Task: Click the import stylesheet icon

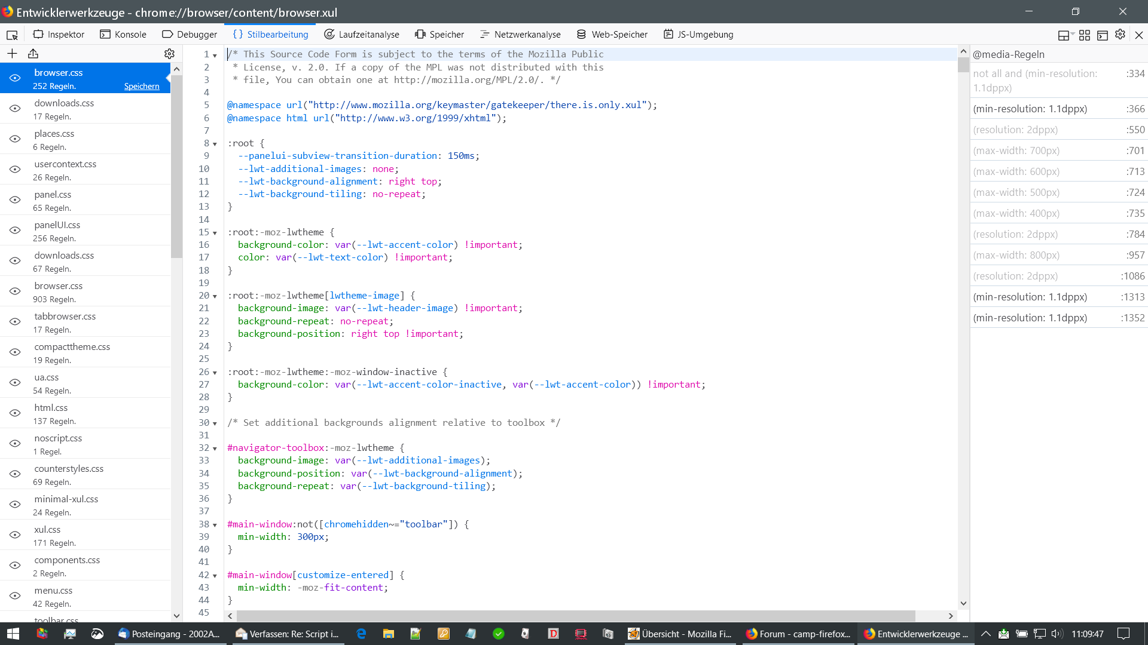Action: pos(33,54)
